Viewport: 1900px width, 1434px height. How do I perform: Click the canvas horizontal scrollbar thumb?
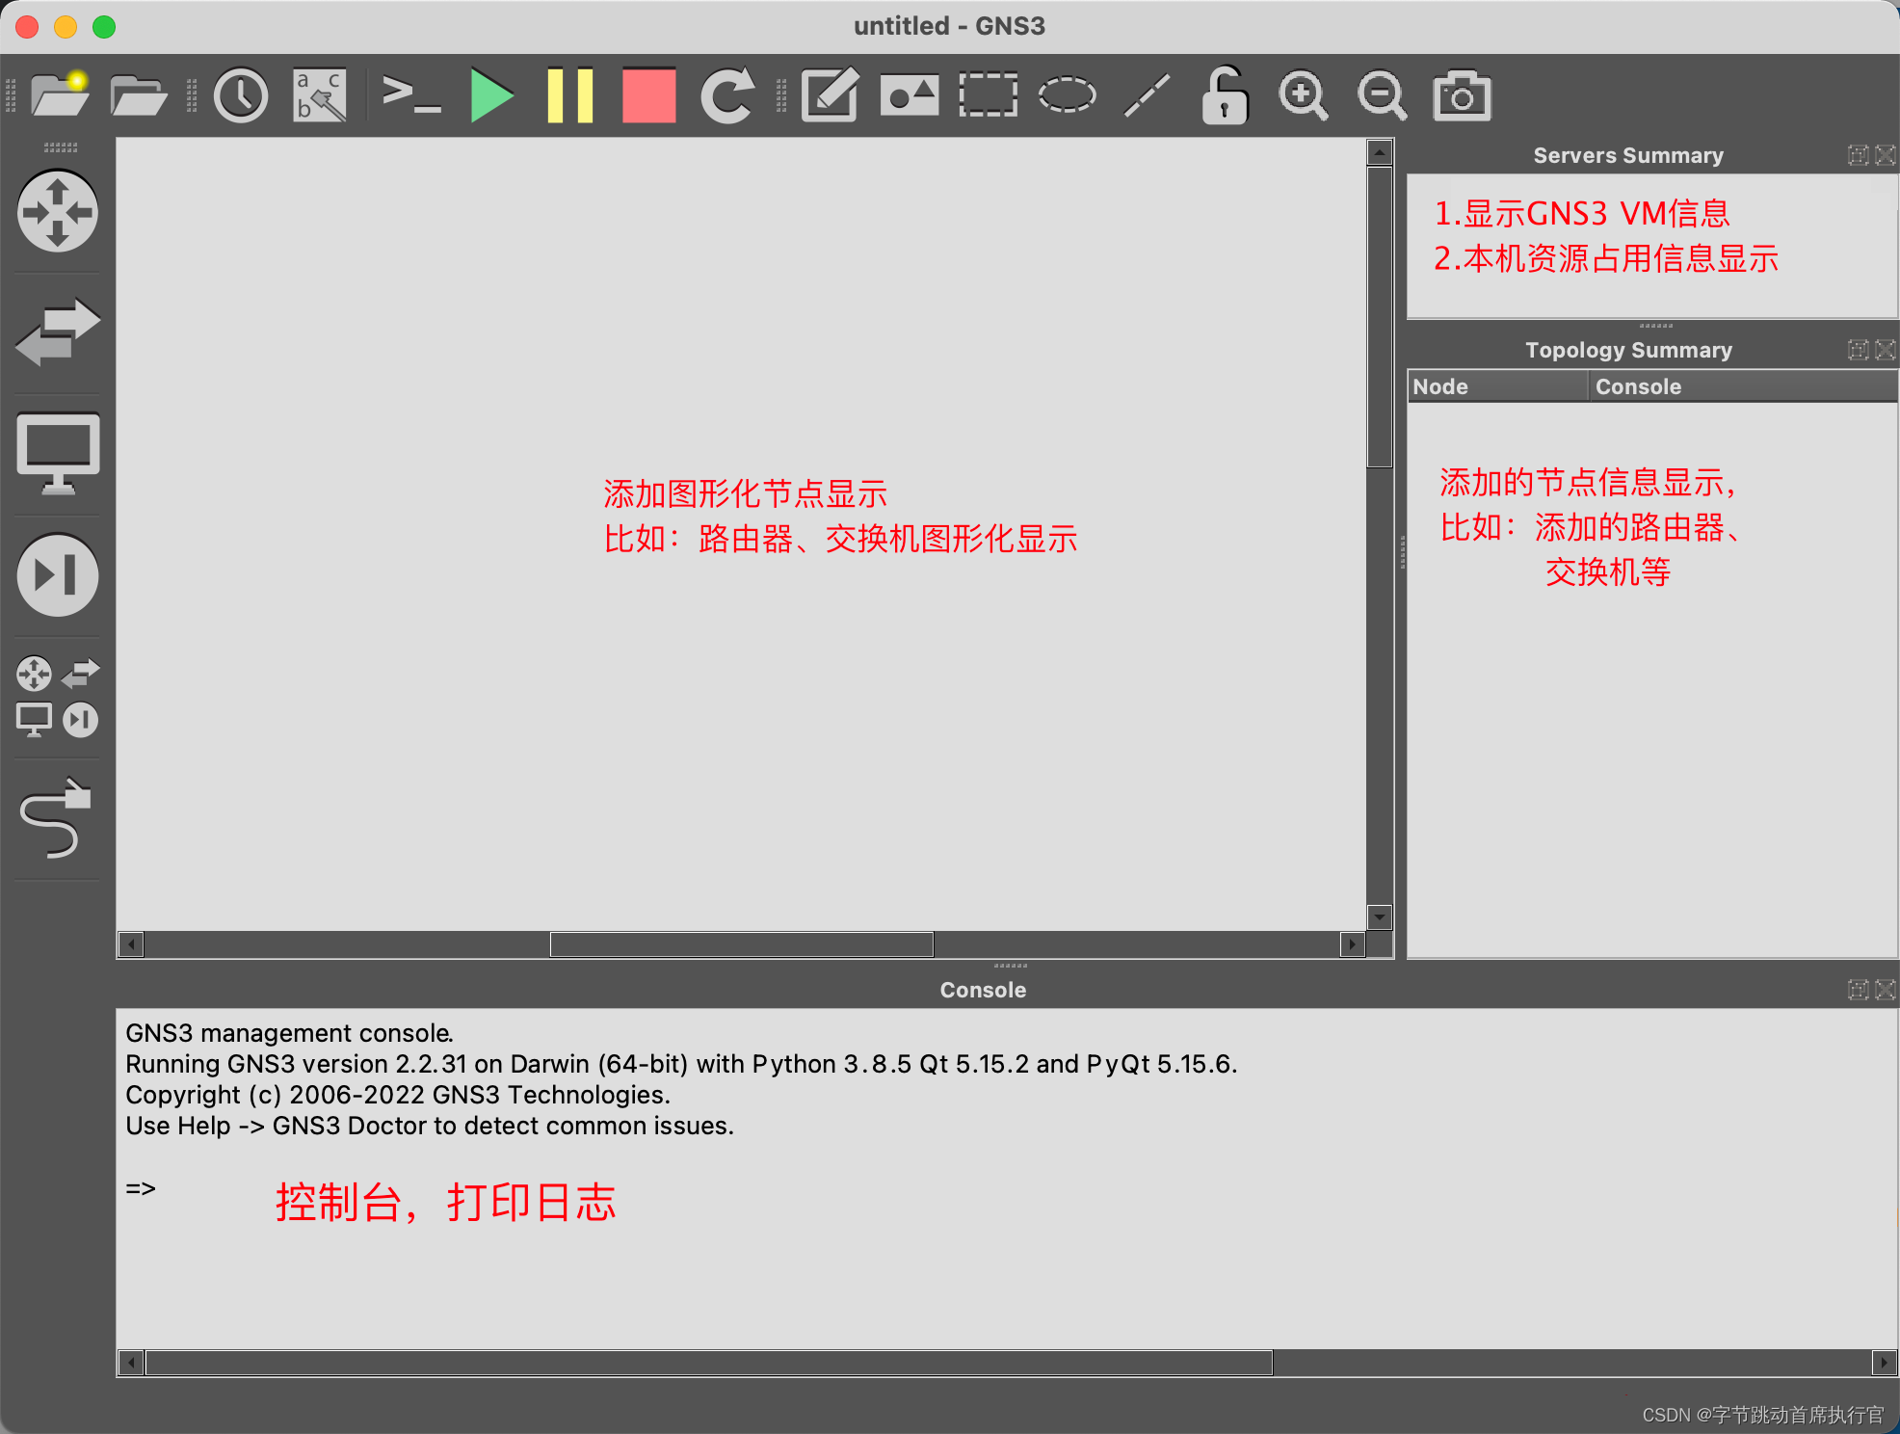point(741,944)
